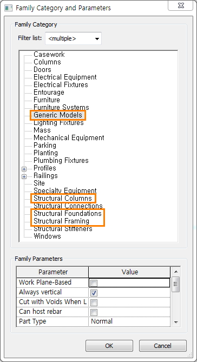Screen dimensions: 197x362
Task: Click the parameters scrollbar up arrow
Action: pyautogui.click(x=176, y=272)
